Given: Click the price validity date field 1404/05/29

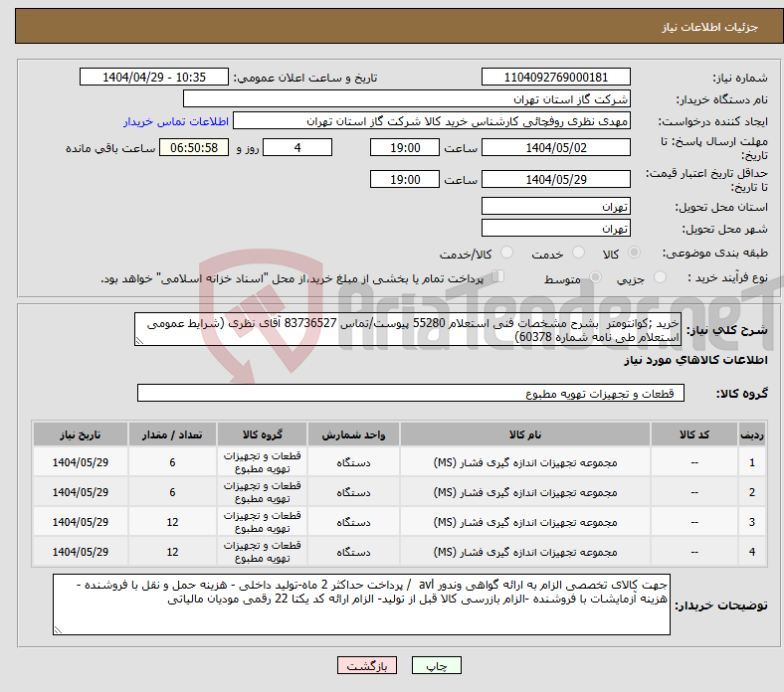Looking at the screenshot, I should tap(555, 179).
